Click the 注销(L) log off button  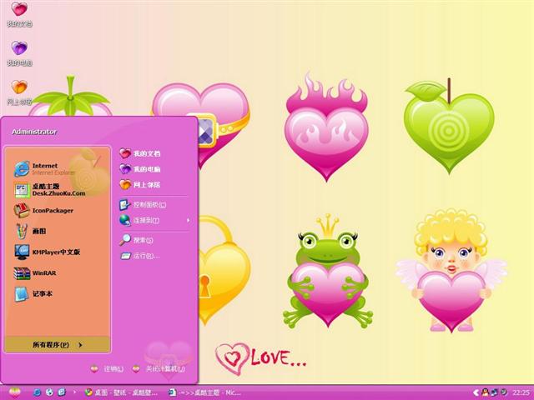107,368
